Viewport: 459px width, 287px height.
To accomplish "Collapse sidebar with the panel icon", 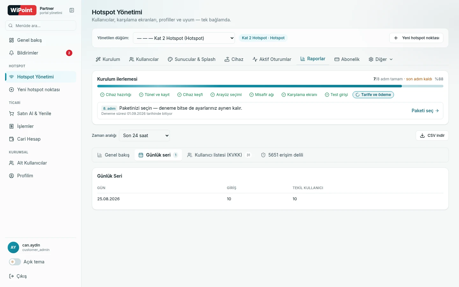I will point(72,10).
